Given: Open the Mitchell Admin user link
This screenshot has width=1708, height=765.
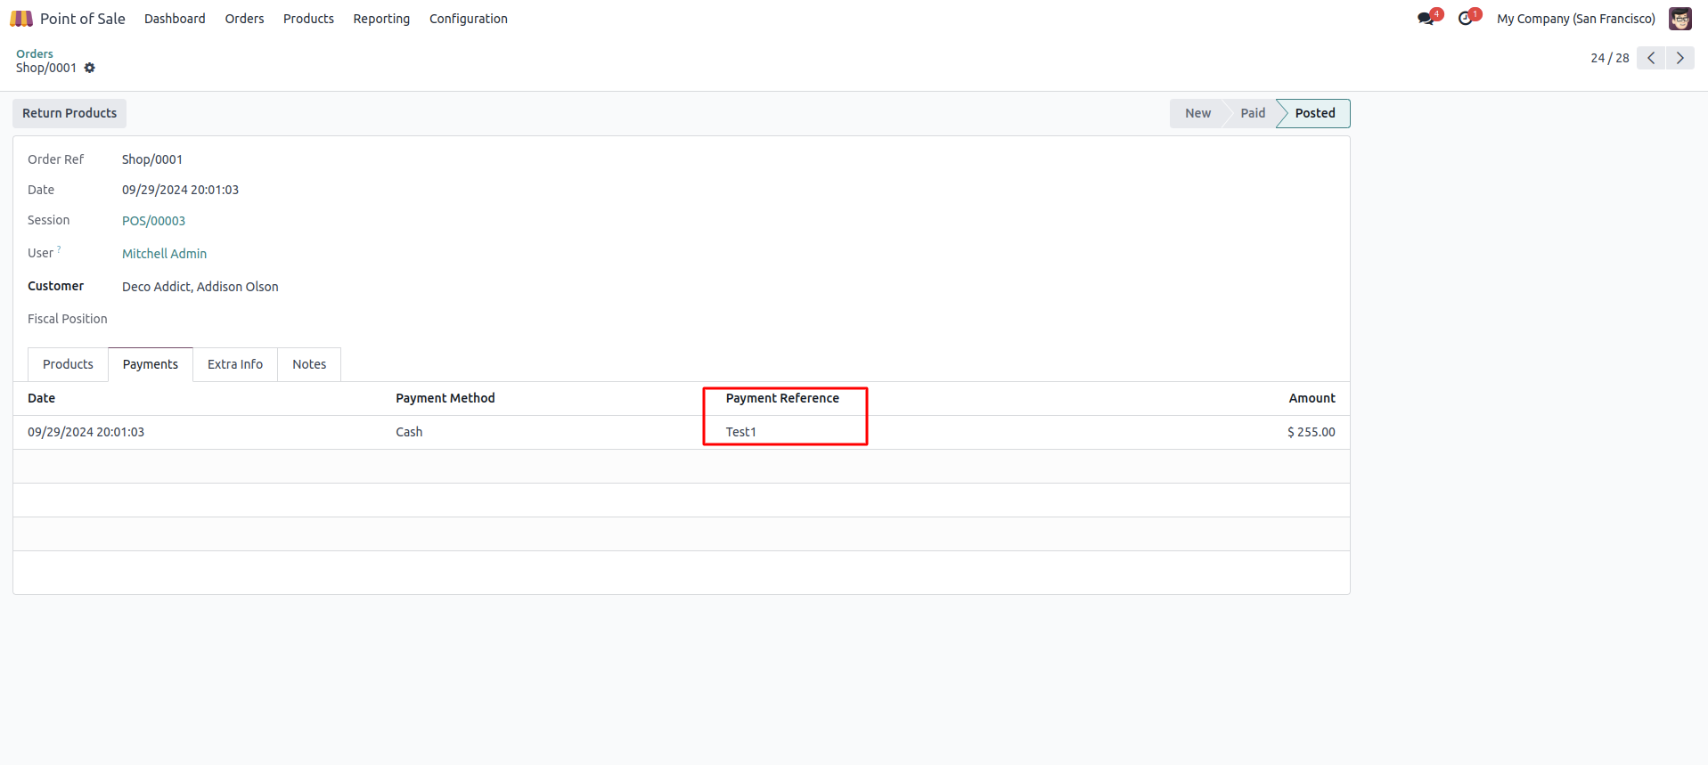Looking at the screenshot, I should [165, 254].
